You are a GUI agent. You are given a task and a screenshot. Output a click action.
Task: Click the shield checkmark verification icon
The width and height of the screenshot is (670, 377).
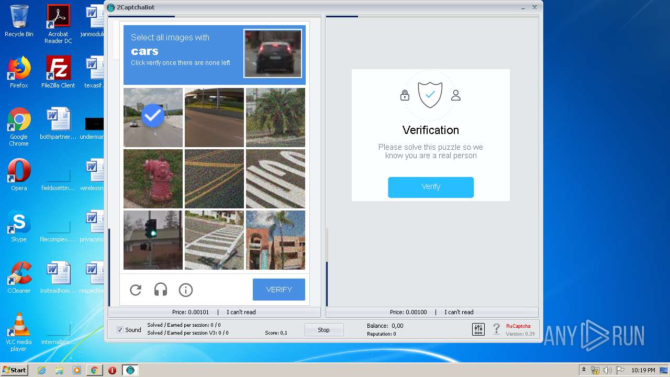point(430,95)
